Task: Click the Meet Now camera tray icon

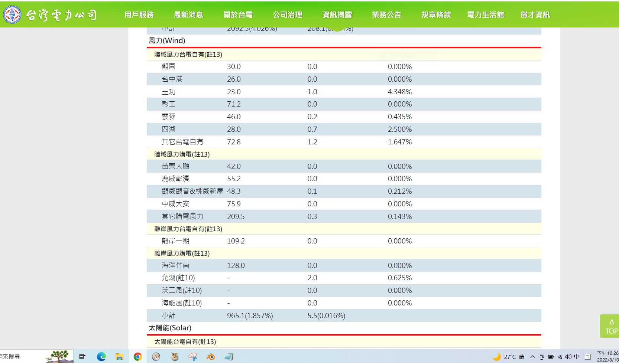Action: 542,357
